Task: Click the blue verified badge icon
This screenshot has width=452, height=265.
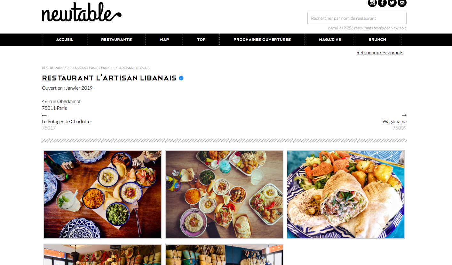Action: pos(181,78)
